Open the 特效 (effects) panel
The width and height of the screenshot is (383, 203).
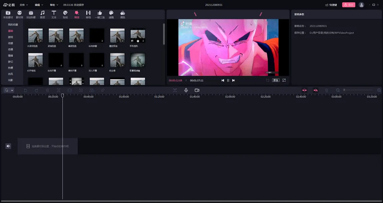[x=76, y=14]
